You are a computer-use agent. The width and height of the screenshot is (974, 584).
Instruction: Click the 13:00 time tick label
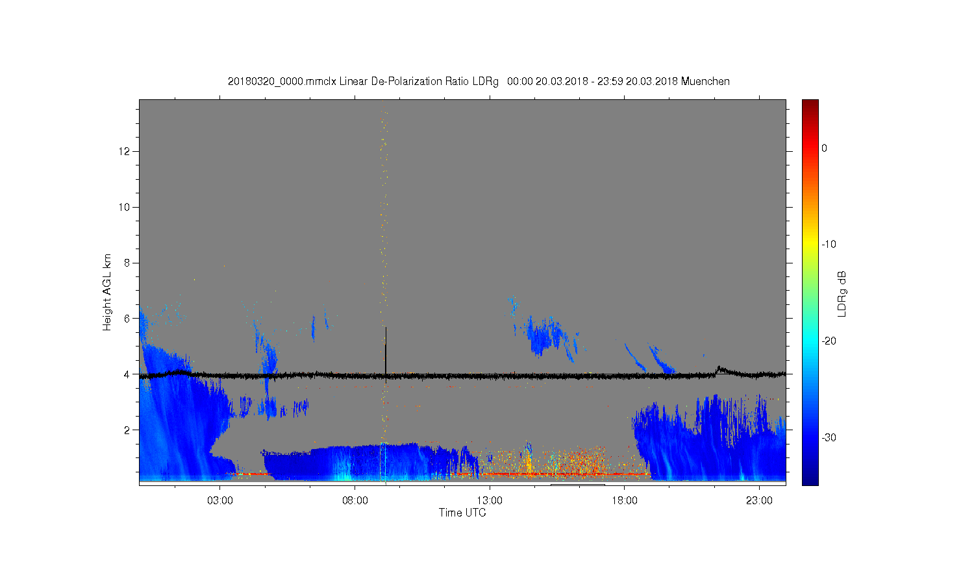pos(490,501)
